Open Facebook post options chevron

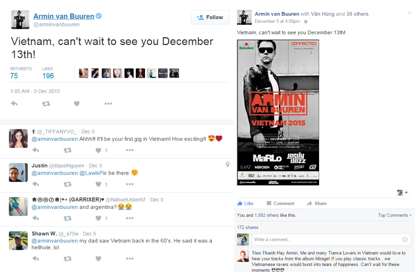pyautogui.click(x=409, y=13)
